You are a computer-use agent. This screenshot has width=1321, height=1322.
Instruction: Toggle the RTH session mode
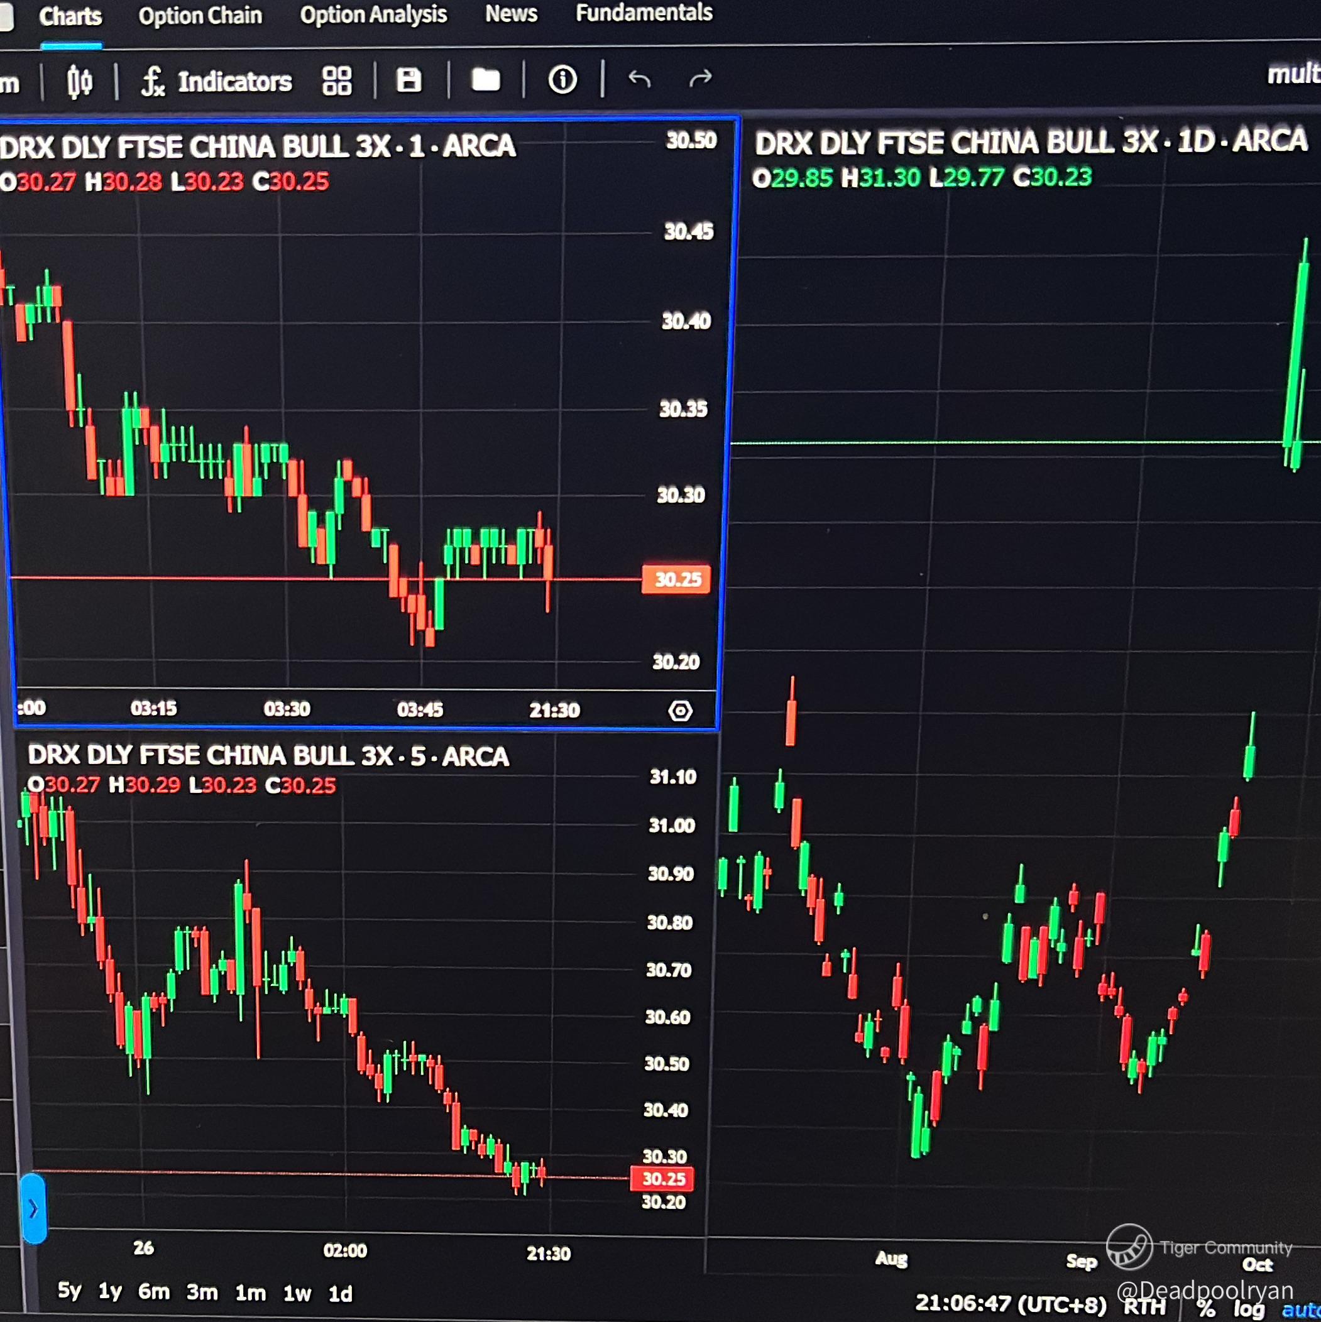[x=1144, y=1306]
